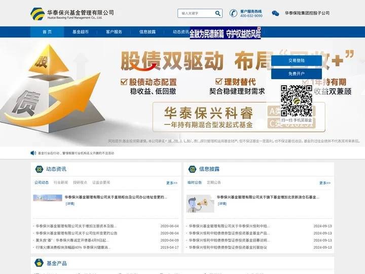Click the Huatai Baoxing Fund hexagon logo
The width and height of the screenshot is (365, 274).
pos(38,14)
